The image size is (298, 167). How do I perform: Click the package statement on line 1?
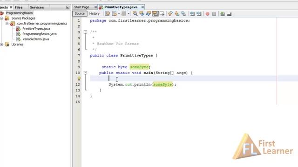[140, 20]
